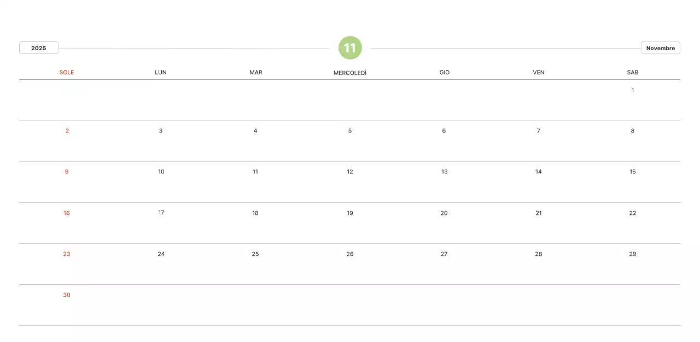The height and width of the screenshot is (342, 700).
Task: Click the SOLE column header
Action: [x=67, y=73]
